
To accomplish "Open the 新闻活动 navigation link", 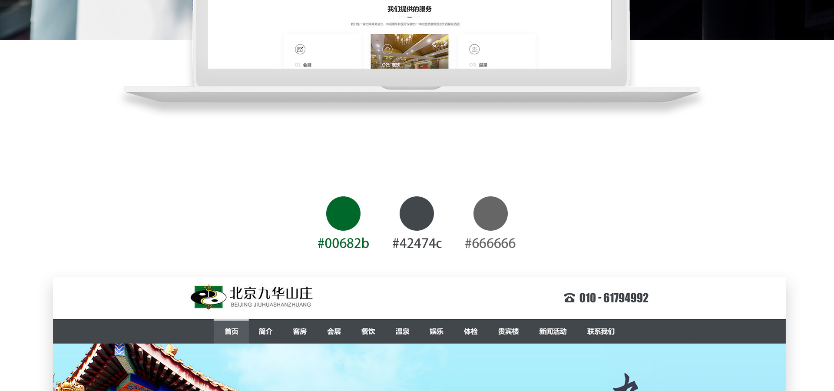I will (553, 331).
